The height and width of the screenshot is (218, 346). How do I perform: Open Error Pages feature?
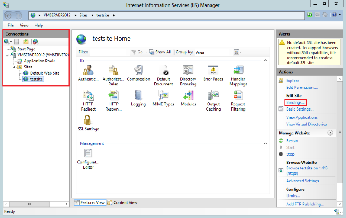[x=213, y=73]
